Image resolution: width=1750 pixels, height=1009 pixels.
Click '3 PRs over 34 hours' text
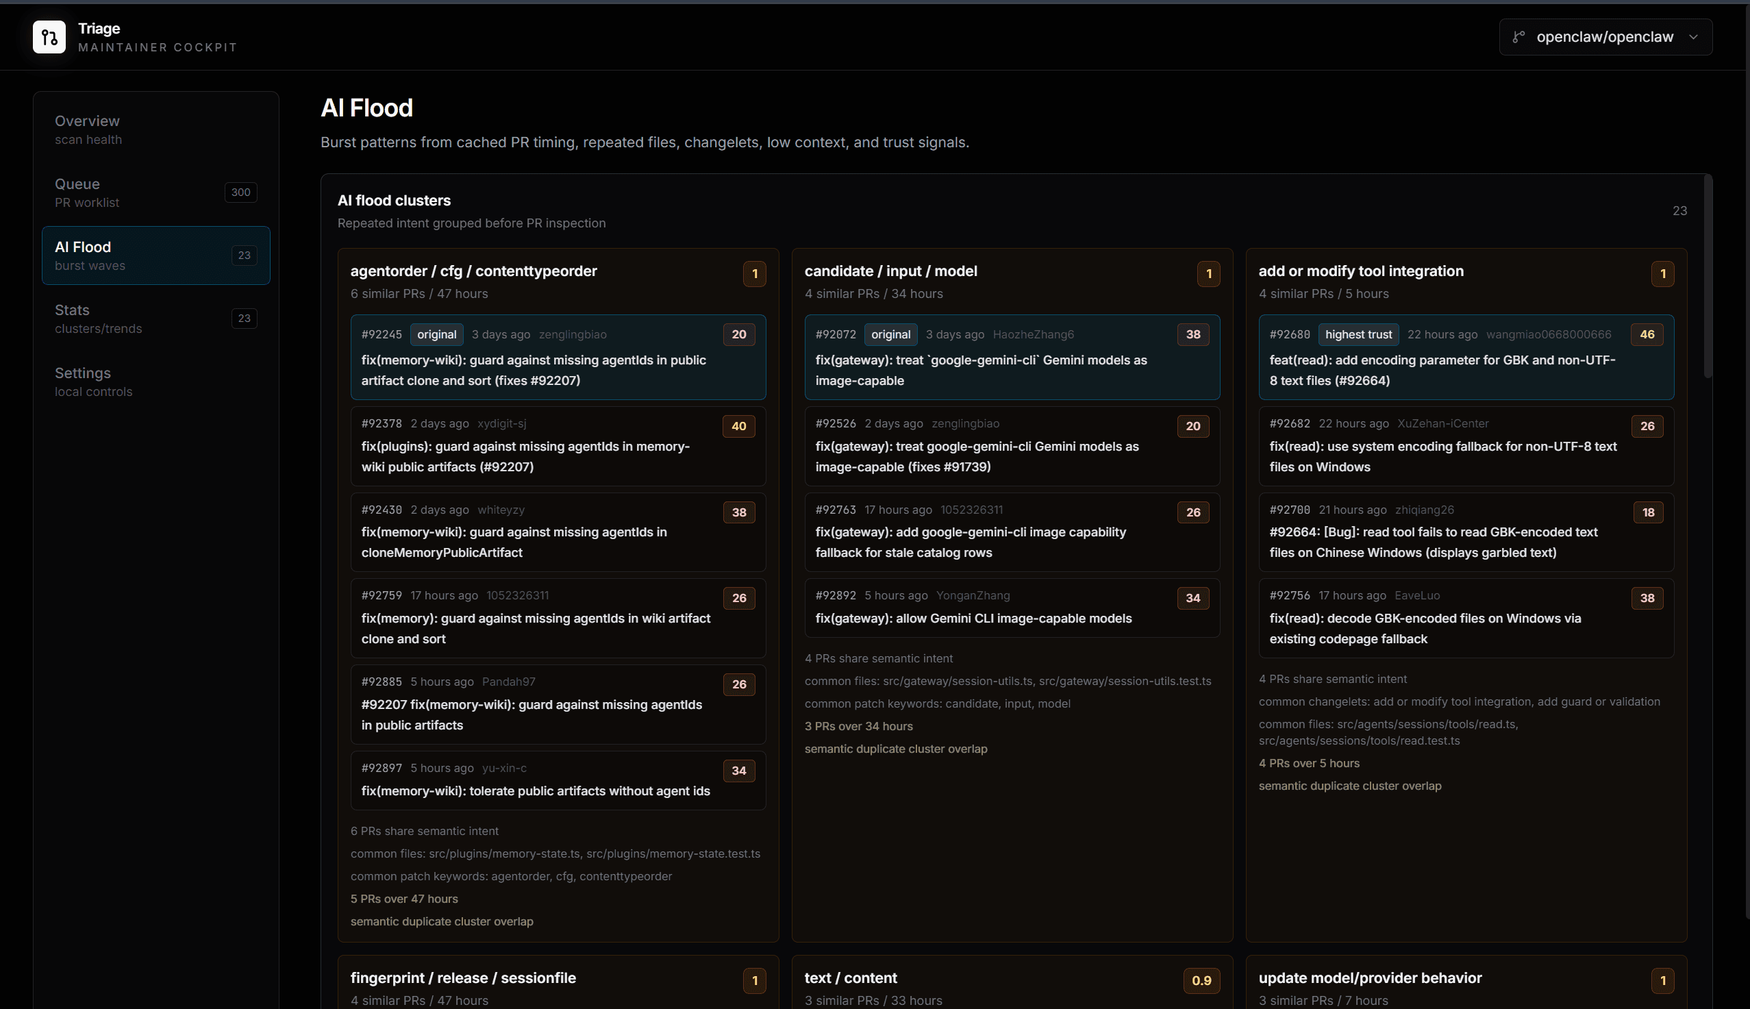(859, 727)
